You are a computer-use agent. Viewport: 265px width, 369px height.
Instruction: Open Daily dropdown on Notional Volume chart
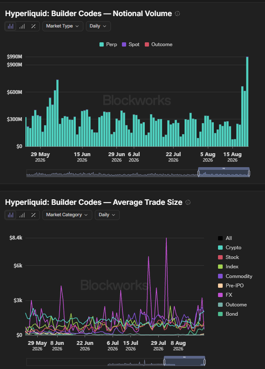[x=98, y=26]
